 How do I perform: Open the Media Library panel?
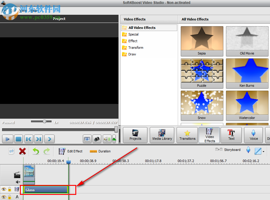162,135
